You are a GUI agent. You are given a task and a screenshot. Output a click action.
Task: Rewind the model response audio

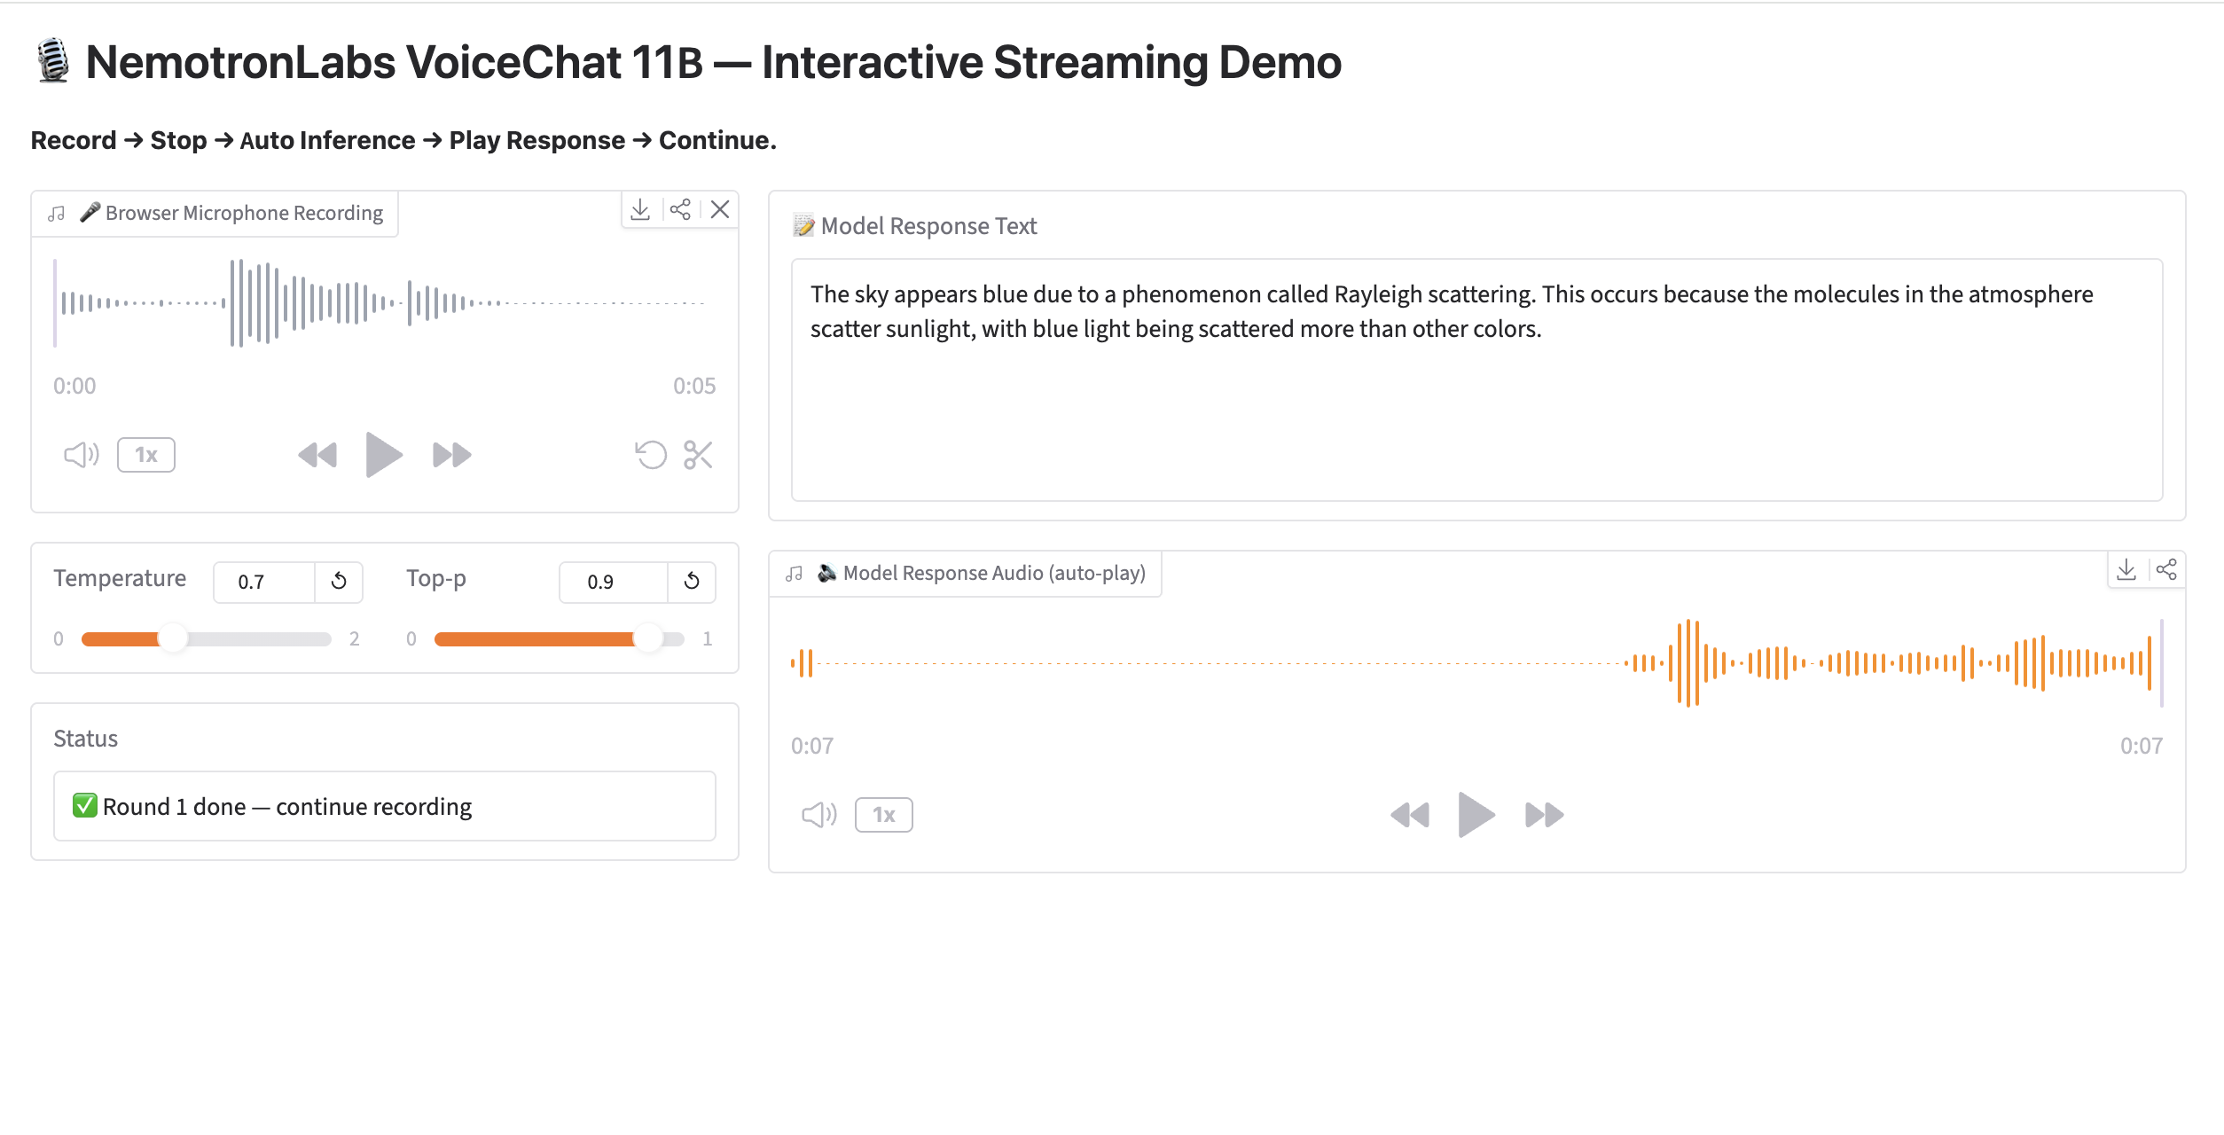click(x=1410, y=815)
